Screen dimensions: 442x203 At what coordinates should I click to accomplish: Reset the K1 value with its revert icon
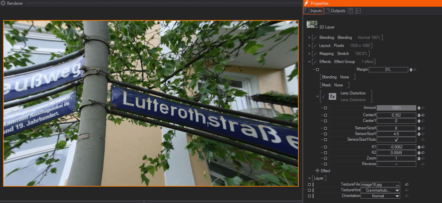pyautogui.click(x=423, y=147)
